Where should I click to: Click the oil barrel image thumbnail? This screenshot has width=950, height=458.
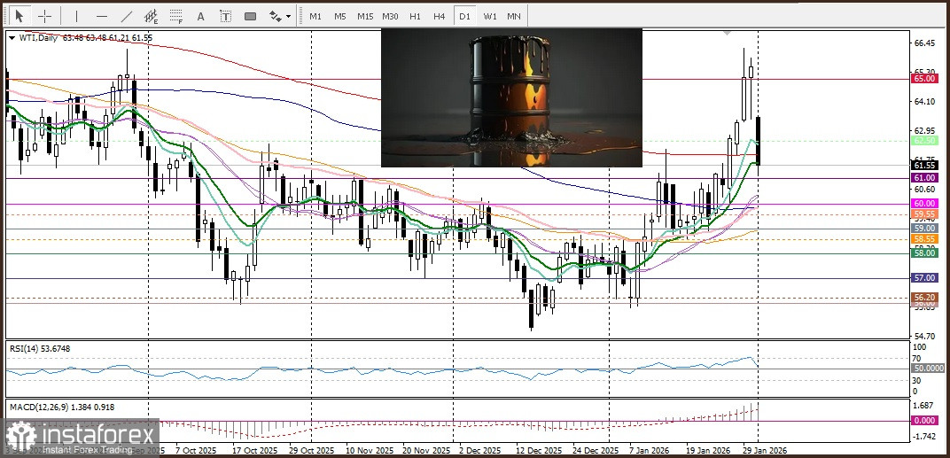(x=511, y=97)
